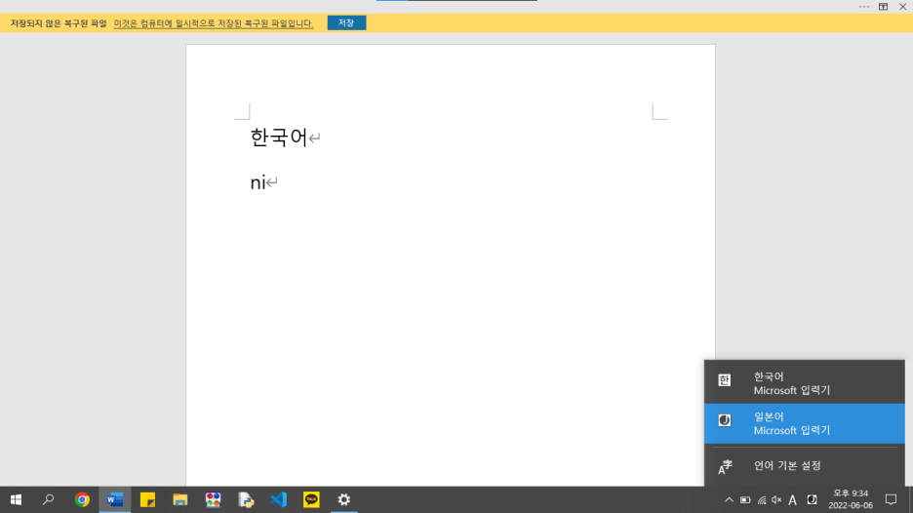Open the clock showing 오후 9:34
This screenshot has height=513, width=913.
[851, 499]
